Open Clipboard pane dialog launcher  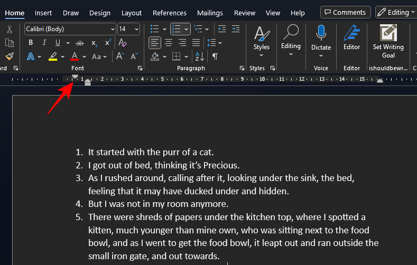click(16, 68)
